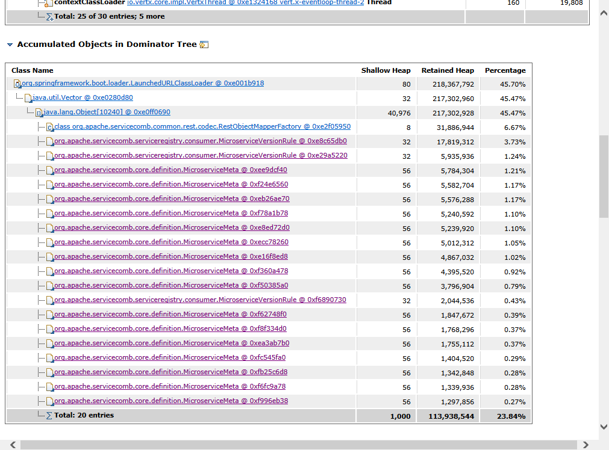The width and height of the screenshot is (609, 450).
Task: Click the Percentage column header
Action: 505,70
